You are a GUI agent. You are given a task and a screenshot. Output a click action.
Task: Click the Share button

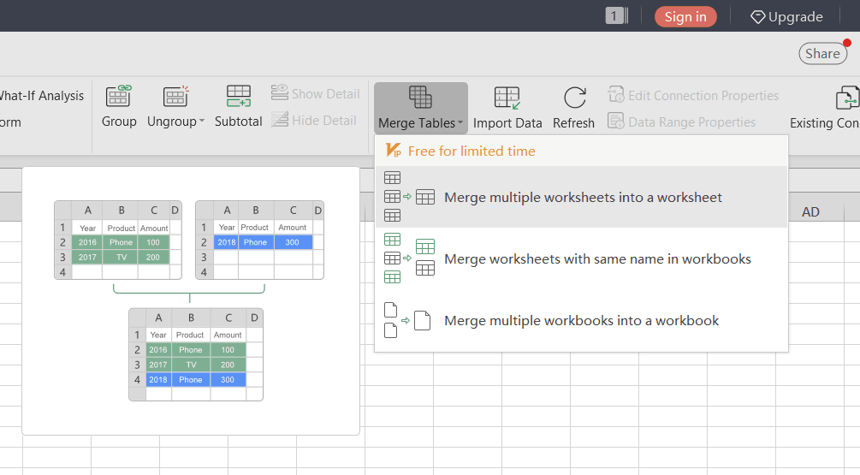[822, 53]
